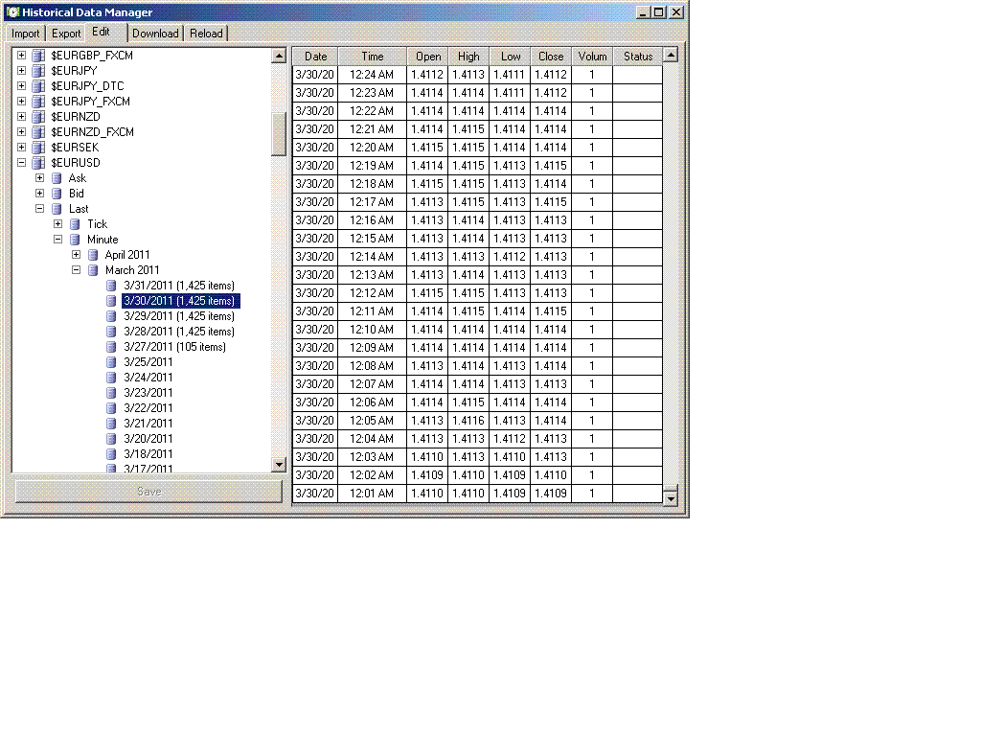Viewport: 981px width, 736px height.
Task: Click the Open column header
Action: (428, 57)
